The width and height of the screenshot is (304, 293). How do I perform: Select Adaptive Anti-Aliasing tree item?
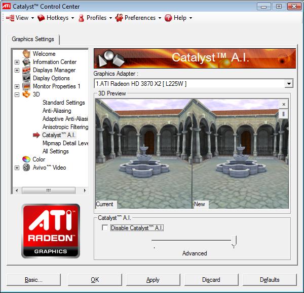[x=65, y=119]
